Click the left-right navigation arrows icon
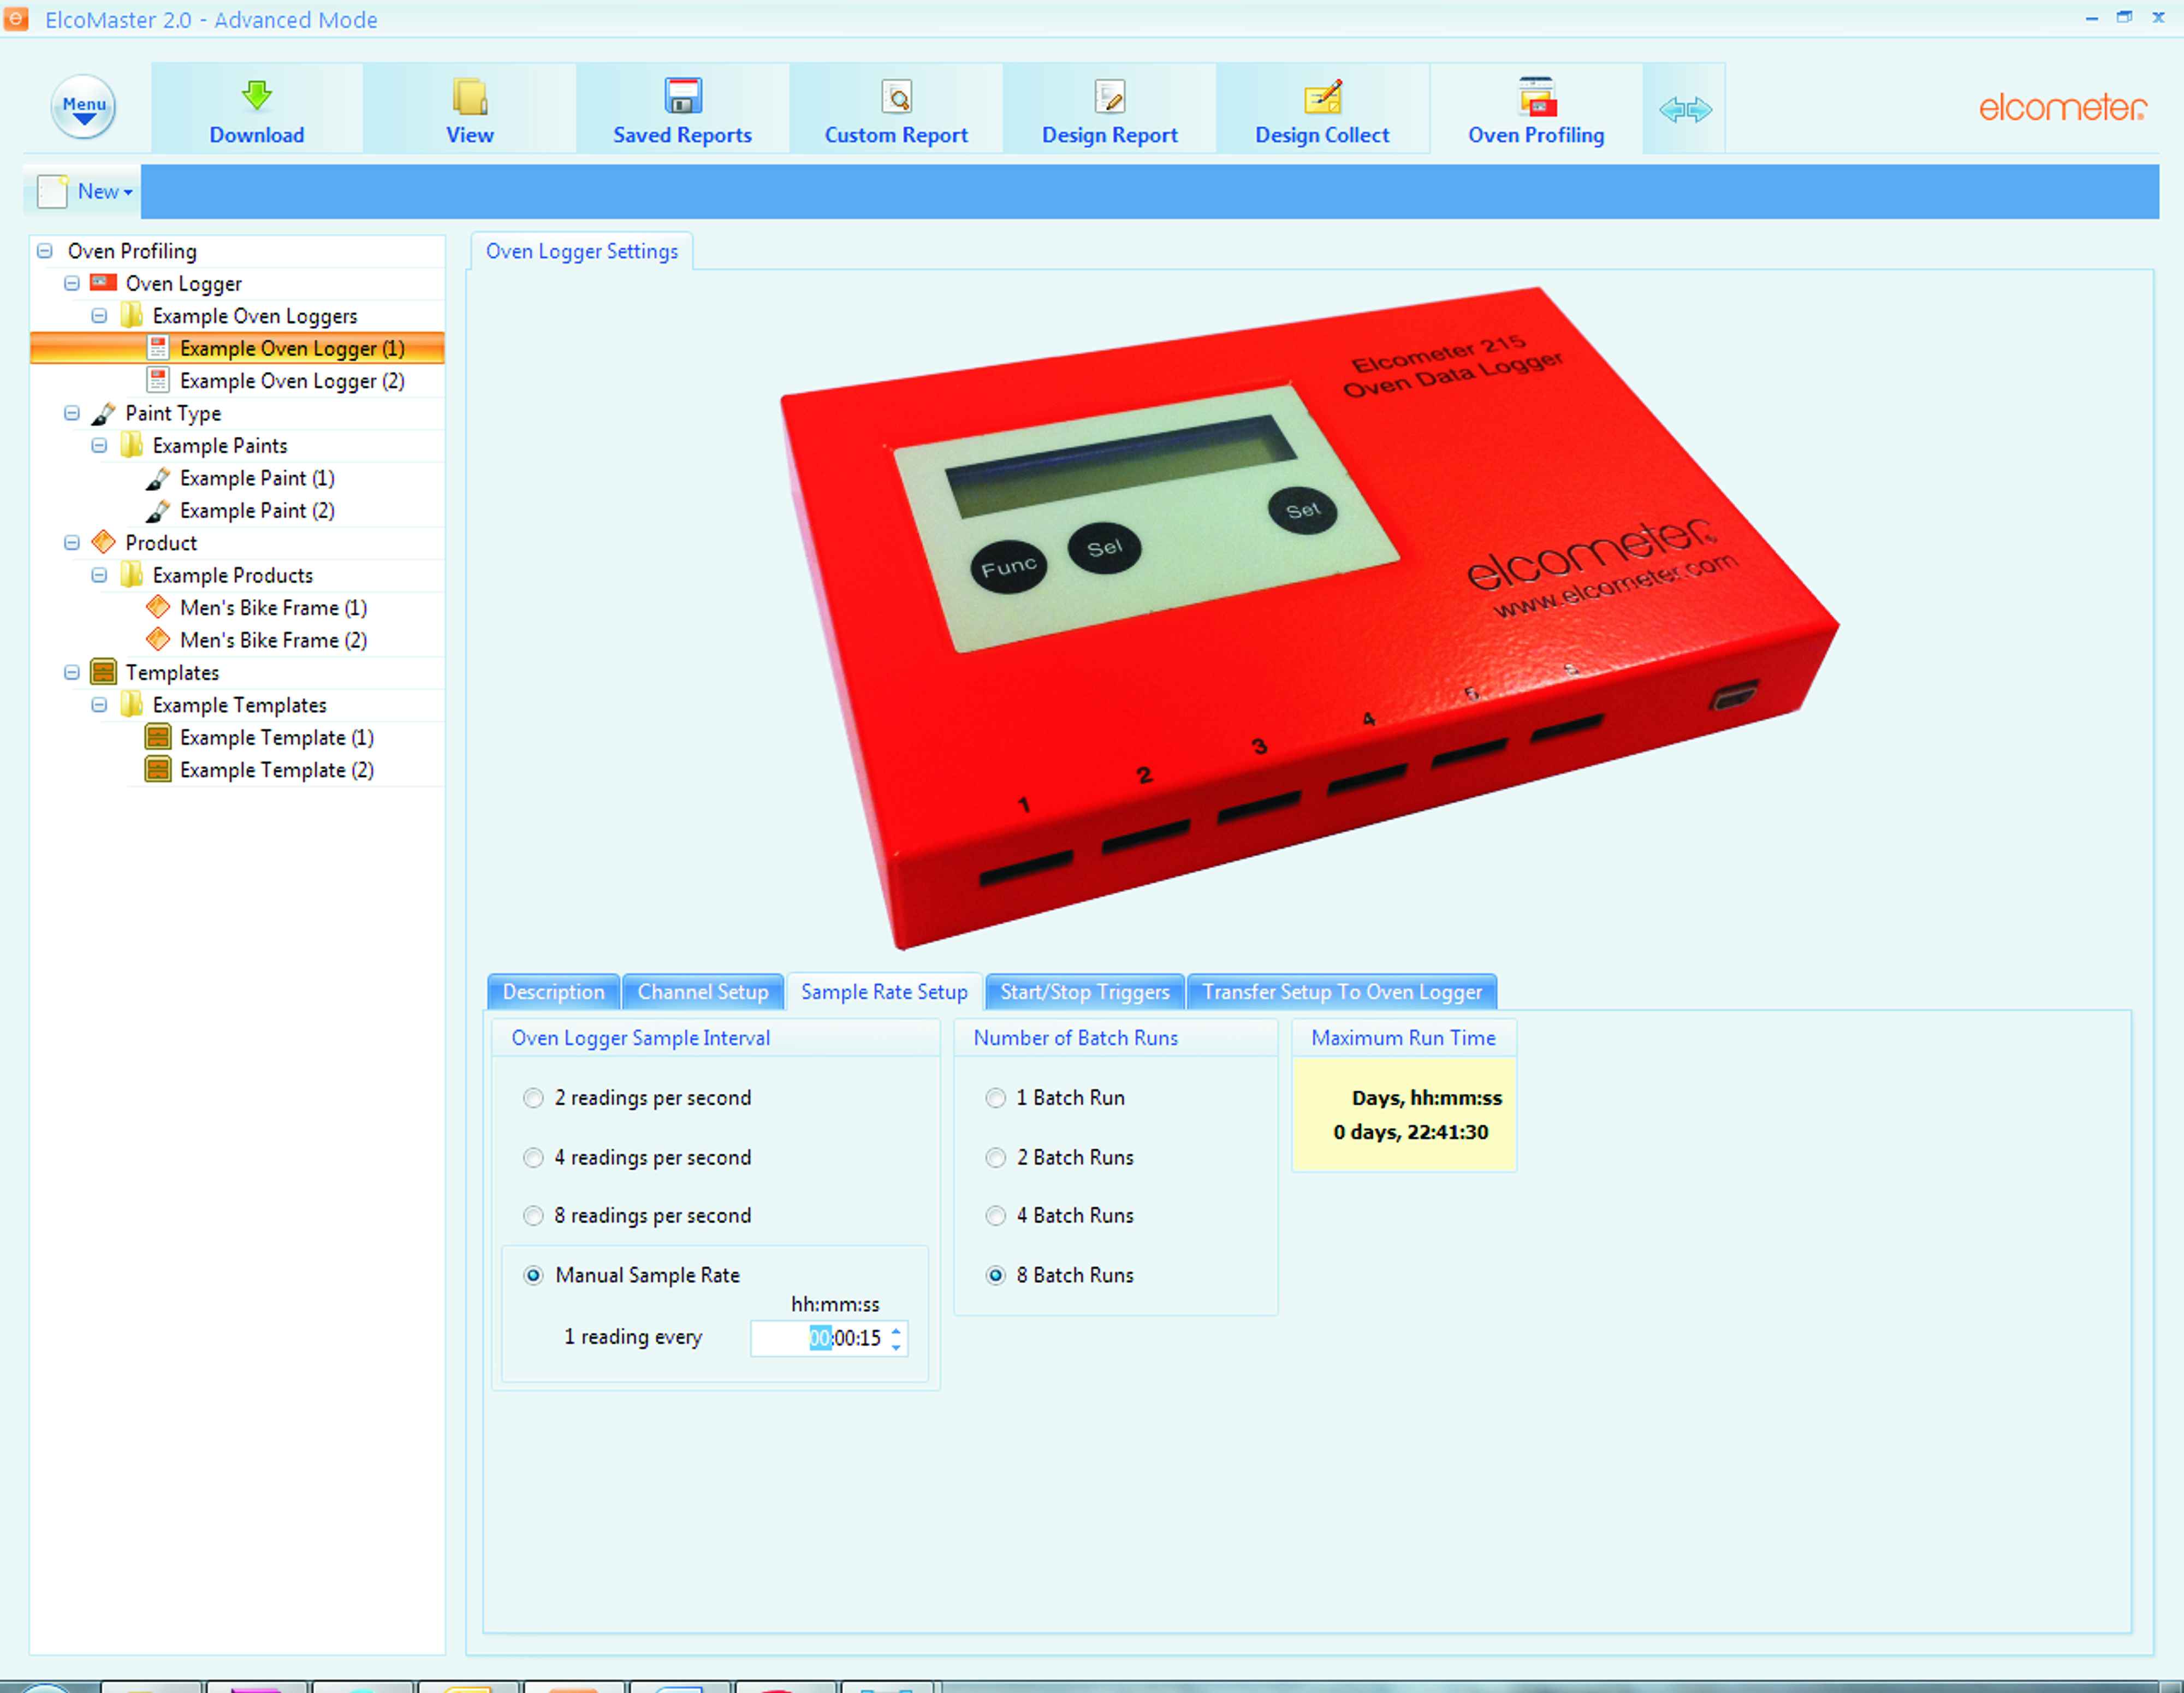 click(1685, 109)
